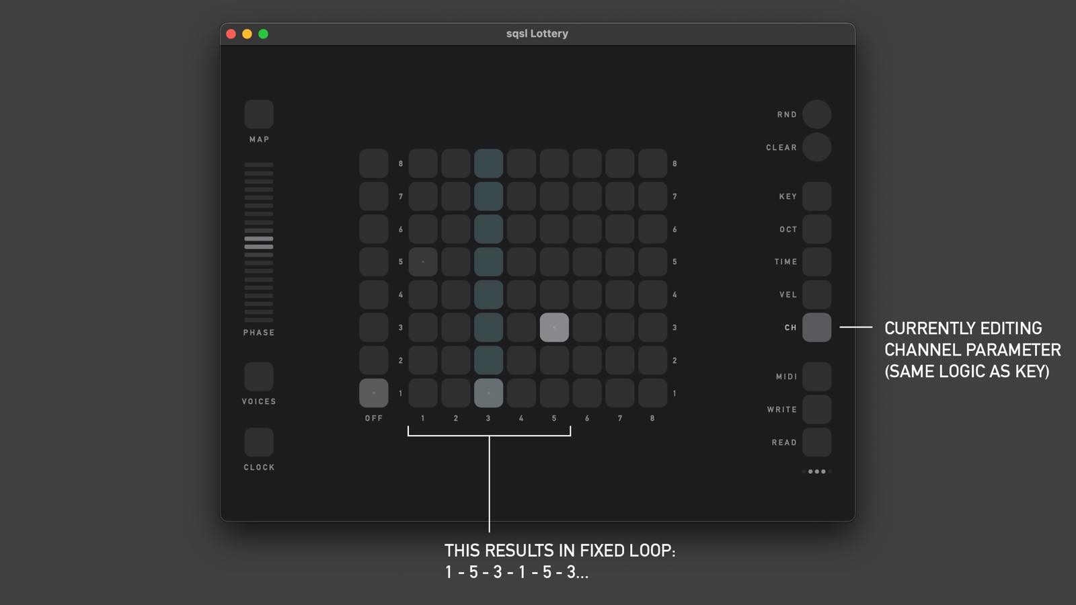Viewport: 1076px width, 605px height.
Task: Click the OFF column cell in row 4
Action: tap(374, 294)
